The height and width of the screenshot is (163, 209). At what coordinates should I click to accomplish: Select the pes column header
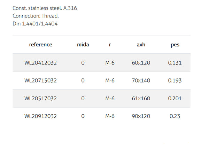click(175, 45)
